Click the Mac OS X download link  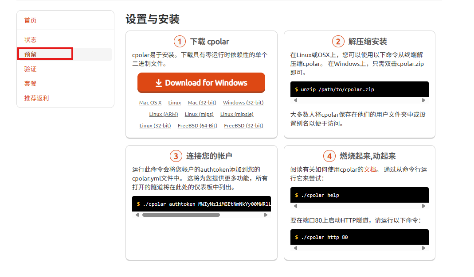click(x=150, y=103)
